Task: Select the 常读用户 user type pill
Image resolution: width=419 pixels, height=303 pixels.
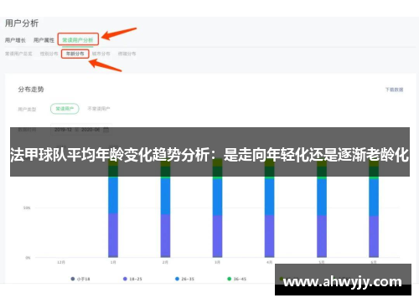Action: point(65,109)
